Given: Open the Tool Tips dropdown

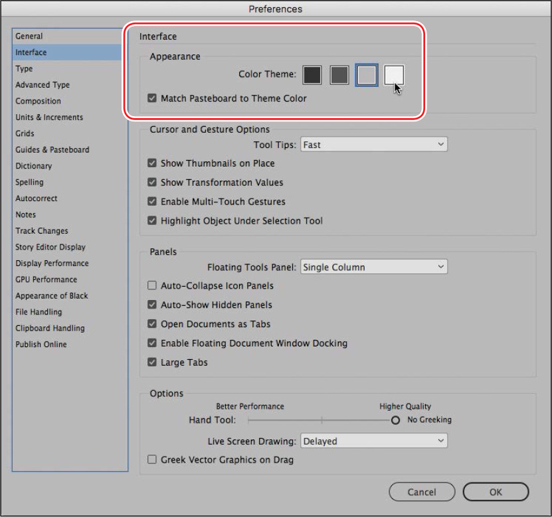Looking at the screenshot, I should pyautogui.click(x=374, y=144).
